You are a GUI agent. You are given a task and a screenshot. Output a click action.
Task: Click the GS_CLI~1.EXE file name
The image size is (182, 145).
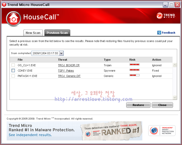pos(27,65)
